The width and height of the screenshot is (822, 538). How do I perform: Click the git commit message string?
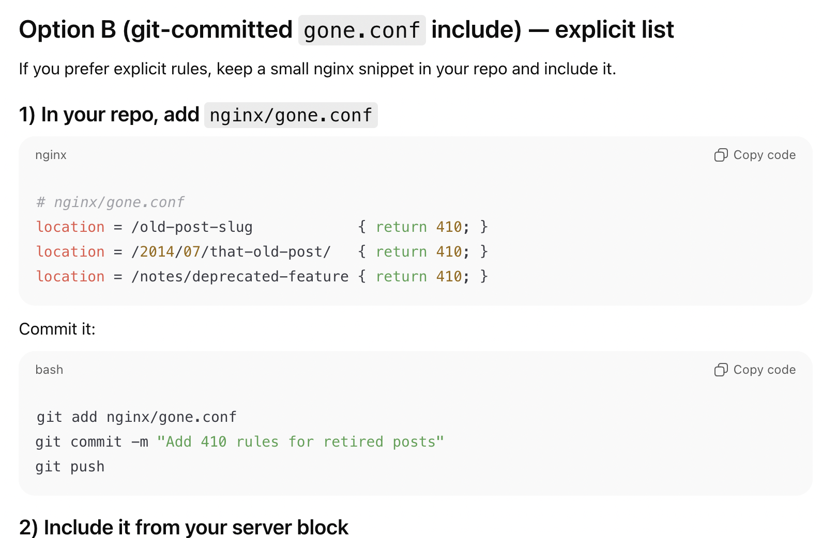(300, 442)
